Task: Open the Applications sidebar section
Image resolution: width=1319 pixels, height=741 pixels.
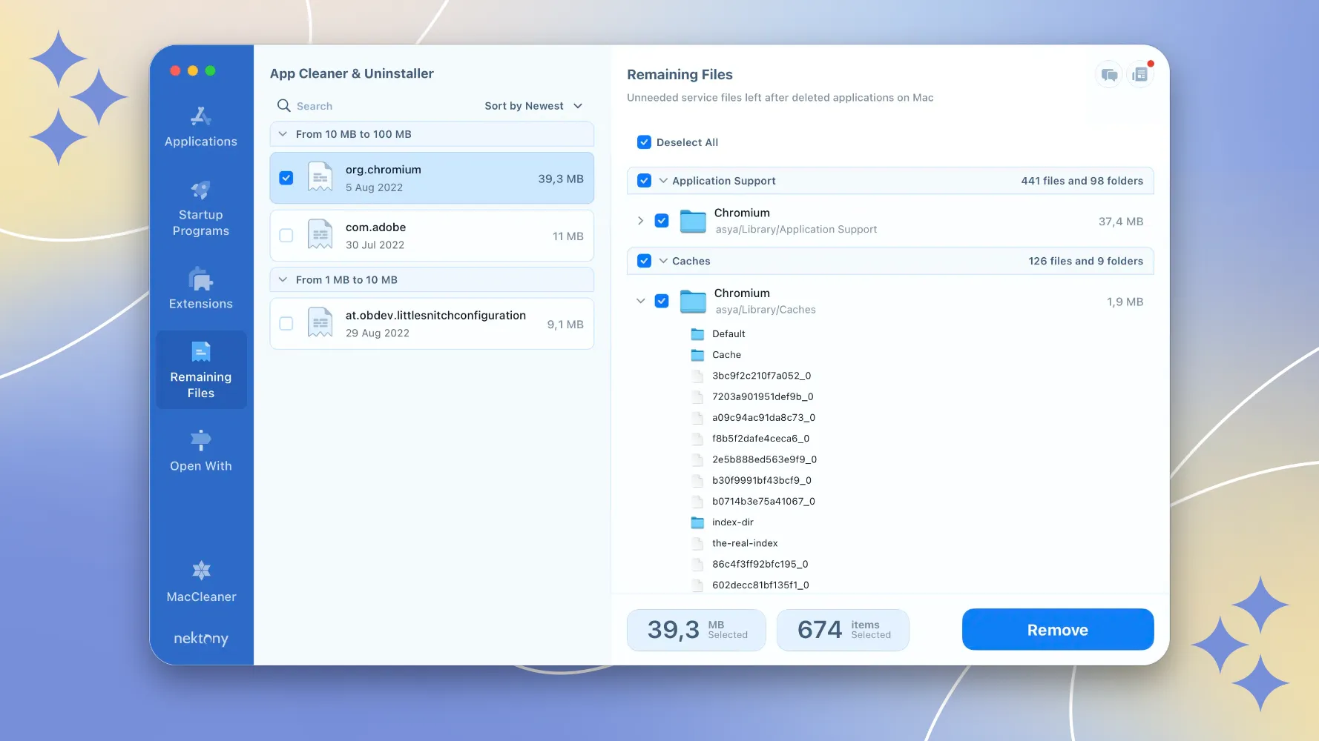Action: point(200,127)
